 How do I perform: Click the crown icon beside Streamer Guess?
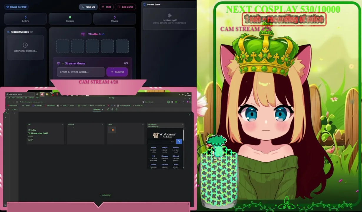coord(58,63)
